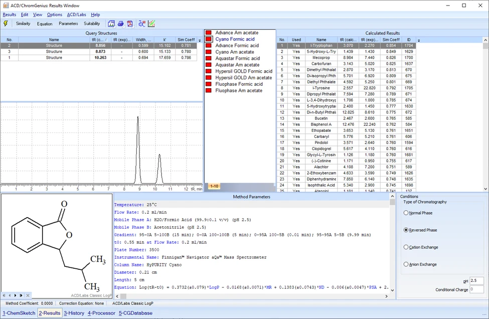Click the pH input field

coord(476,281)
